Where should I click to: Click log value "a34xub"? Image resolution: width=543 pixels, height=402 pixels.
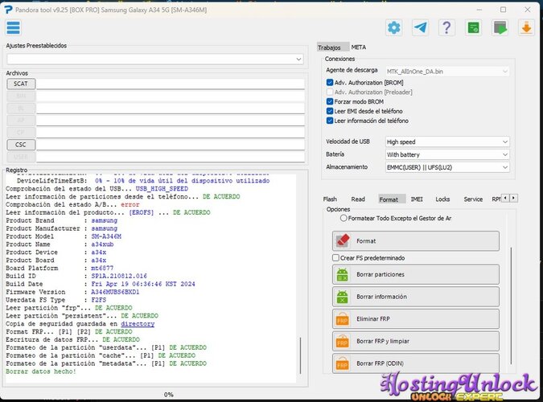[x=102, y=244]
